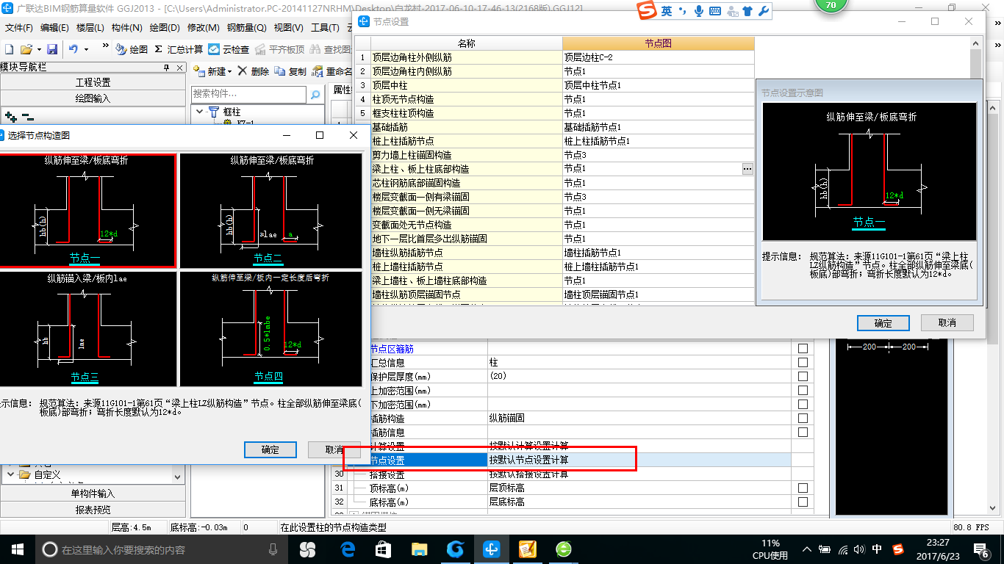Click the expand-all plus icon in navigator

tap(10, 116)
